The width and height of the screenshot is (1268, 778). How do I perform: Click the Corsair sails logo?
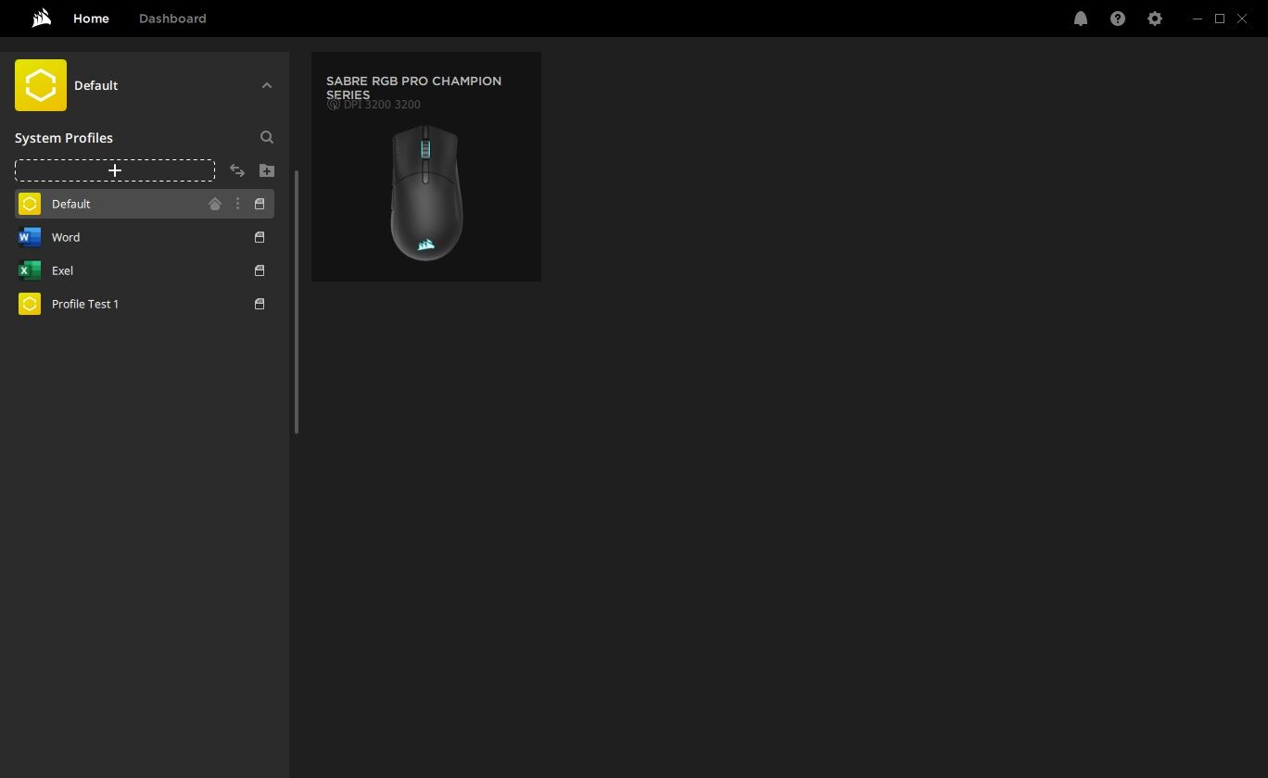click(x=41, y=19)
